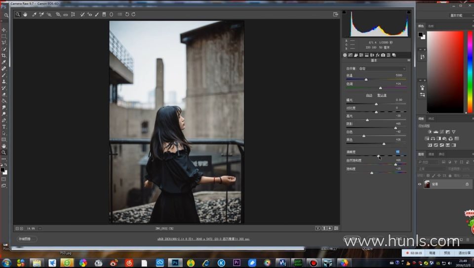This screenshot has width=474, height=268.
Task: Open Photoshop from the Windows taskbar
Action: tap(175, 263)
